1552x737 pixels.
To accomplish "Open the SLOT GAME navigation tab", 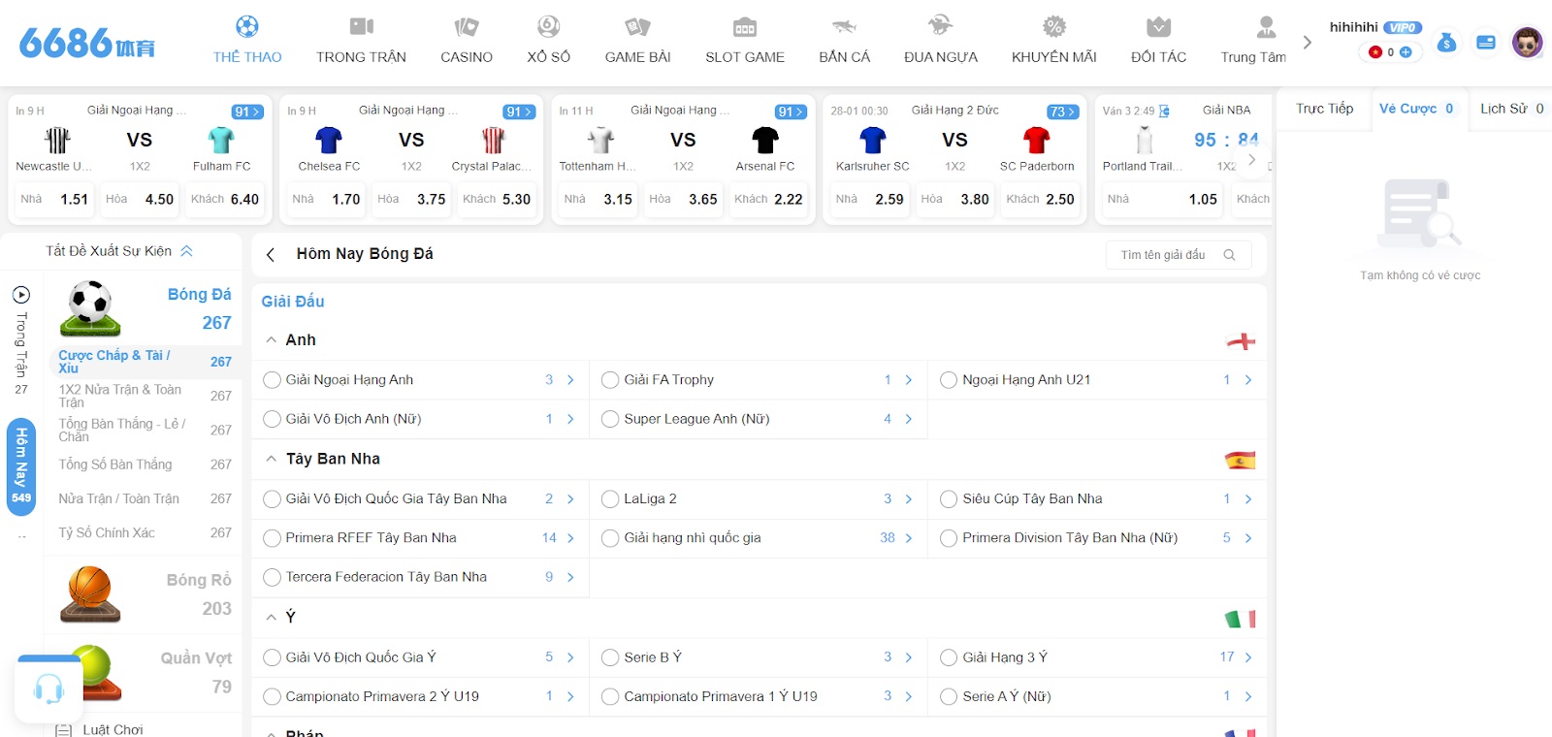I will click(745, 41).
